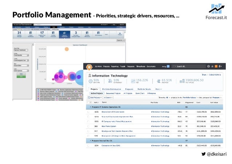Screen dimensions: 232x164
Task: Click the star favorites icon in navbar
Action: [x=212, y=66]
